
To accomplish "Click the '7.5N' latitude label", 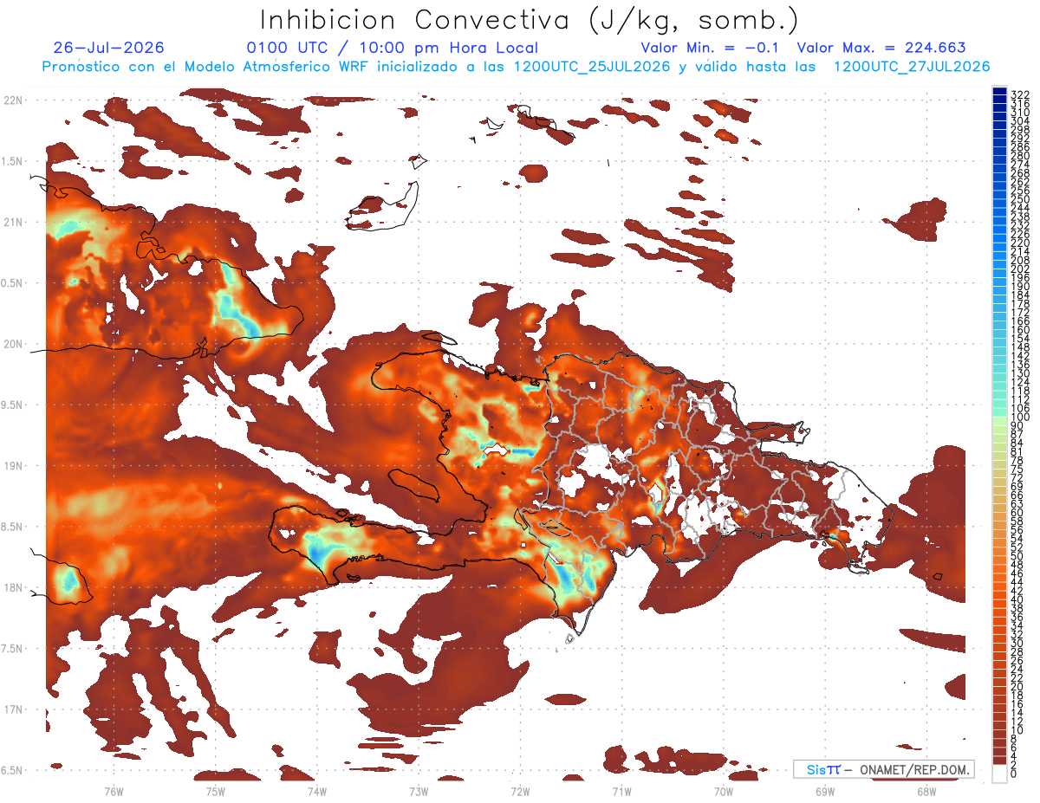I will (x=13, y=648).
